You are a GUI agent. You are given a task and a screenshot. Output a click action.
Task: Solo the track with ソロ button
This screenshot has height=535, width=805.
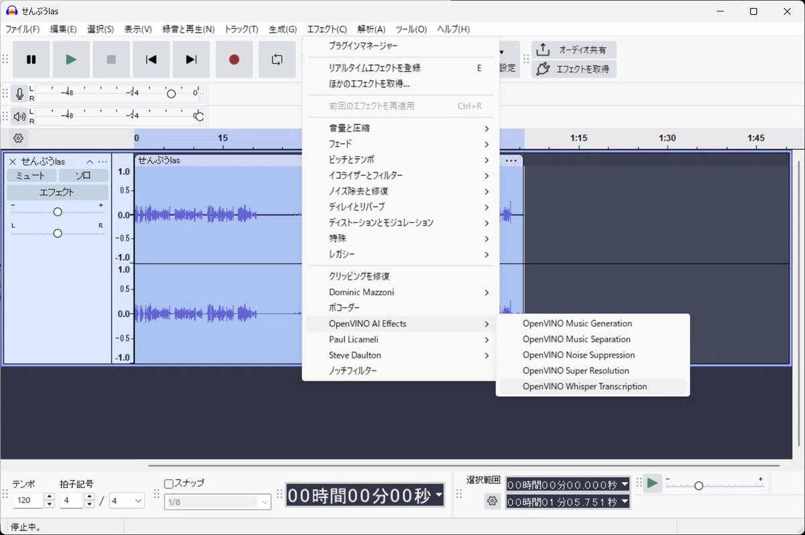tap(83, 176)
